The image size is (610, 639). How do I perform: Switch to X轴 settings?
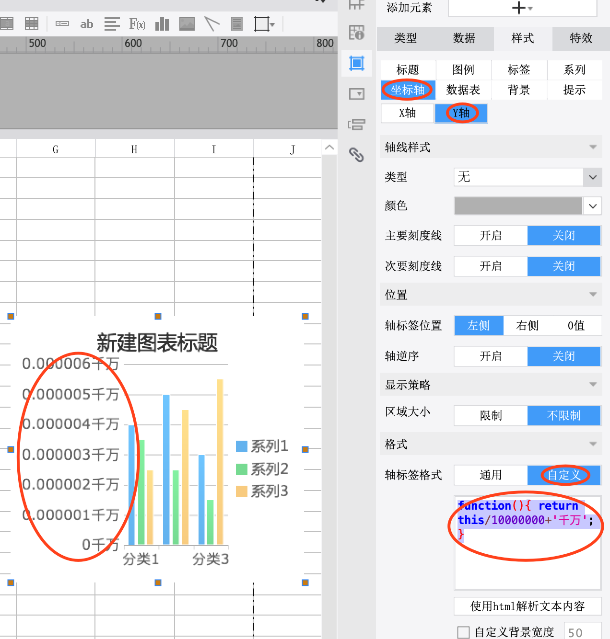pyautogui.click(x=408, y=113)
